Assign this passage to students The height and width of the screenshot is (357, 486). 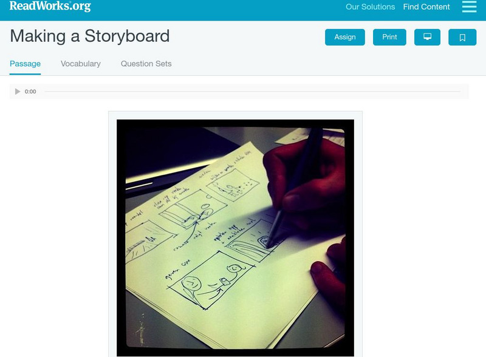pyautogui.click(x=344, y=37)
